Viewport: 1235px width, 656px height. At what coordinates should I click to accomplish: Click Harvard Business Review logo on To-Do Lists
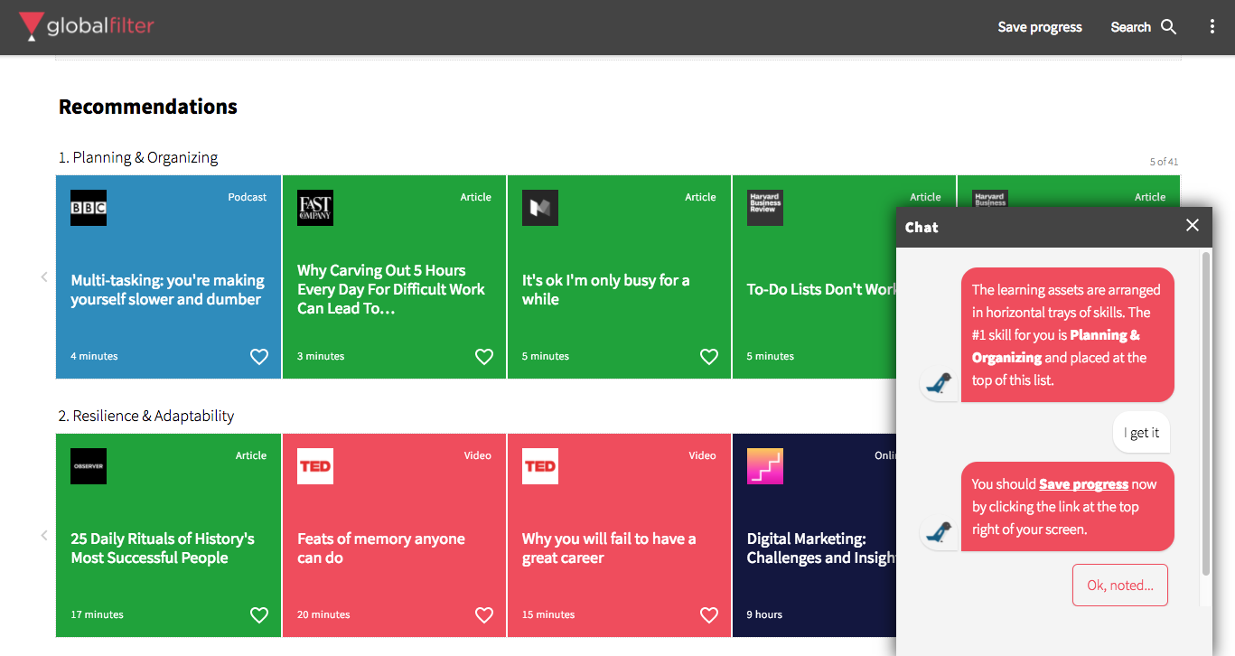coord(765,208)
